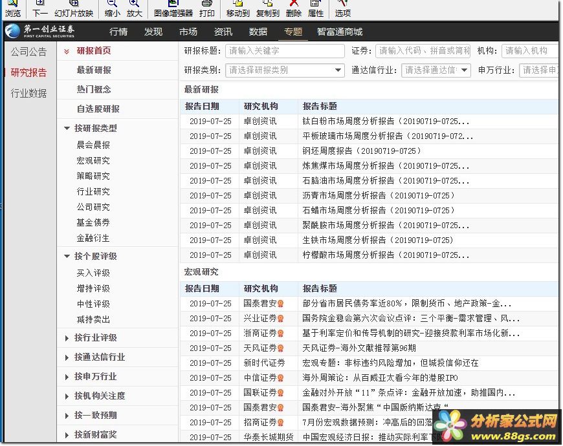Open the 资讯 menu tab

click(x=223, y=32)
